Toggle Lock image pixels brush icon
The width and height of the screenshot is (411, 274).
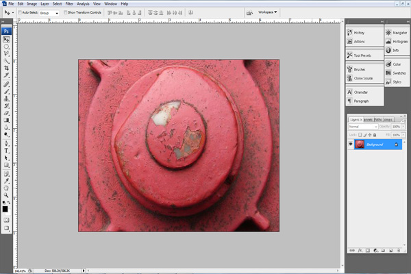click(365, 135)
